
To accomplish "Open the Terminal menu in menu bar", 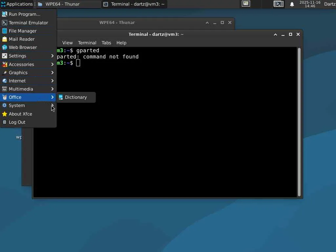I will point(87,43).
